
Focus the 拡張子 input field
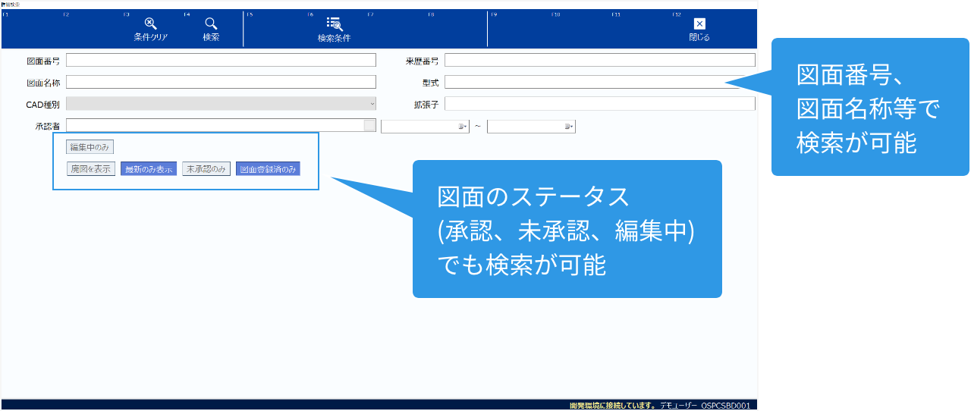[x=600, y=104]
